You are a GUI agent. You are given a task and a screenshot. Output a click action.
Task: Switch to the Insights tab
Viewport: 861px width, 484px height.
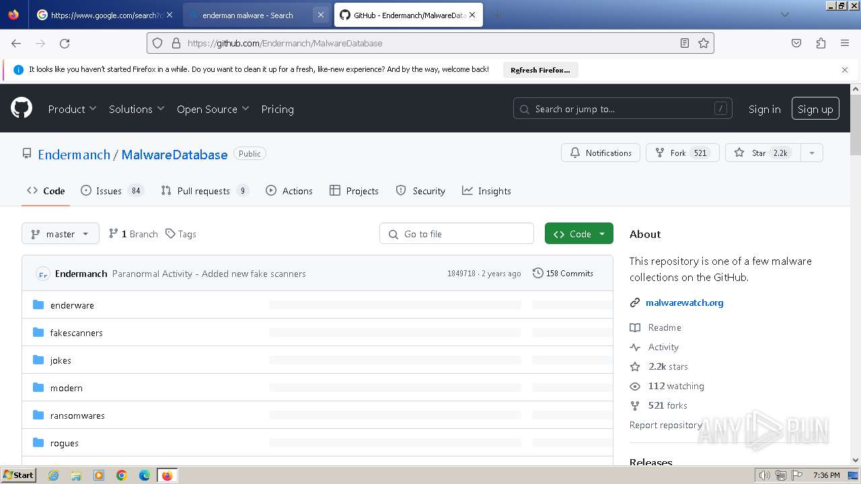pos(486,191)
